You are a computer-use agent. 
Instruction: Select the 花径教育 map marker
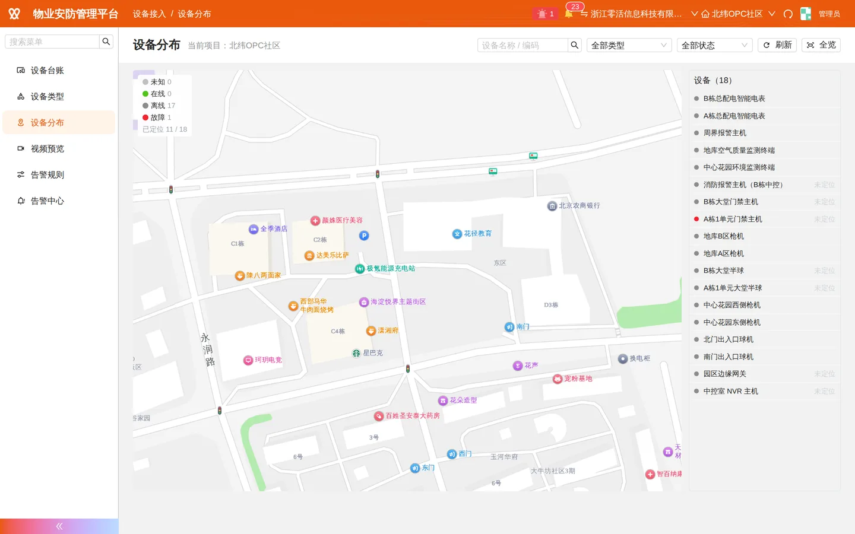pos(457,234)
